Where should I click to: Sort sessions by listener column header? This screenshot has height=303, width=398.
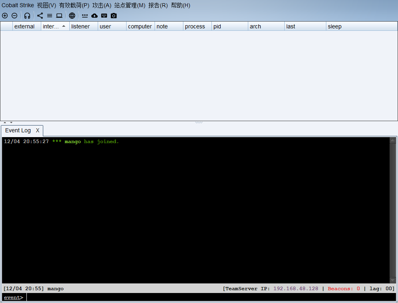point(84,26)
